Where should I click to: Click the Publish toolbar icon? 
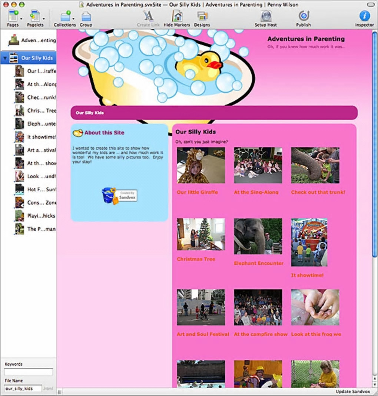(x=304, y=16)
